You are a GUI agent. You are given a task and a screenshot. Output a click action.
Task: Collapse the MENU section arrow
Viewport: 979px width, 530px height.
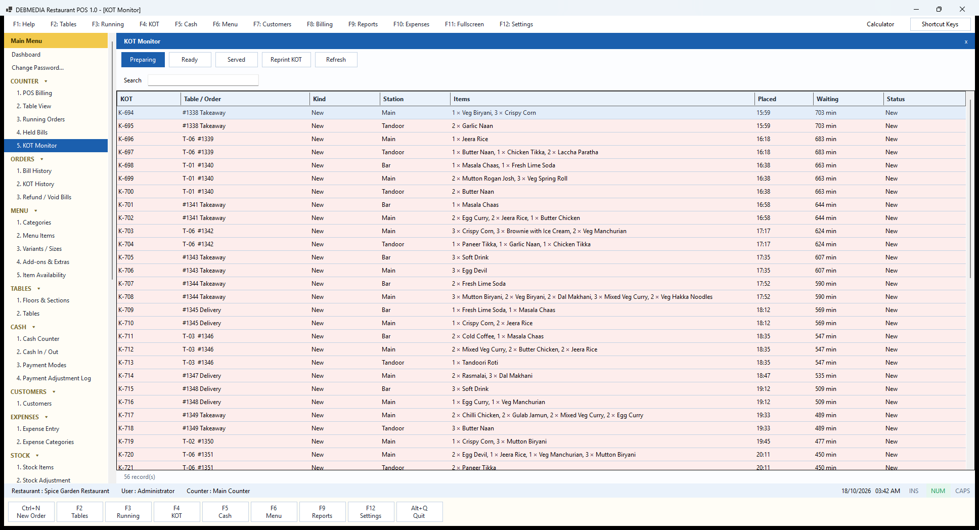[36, 211]
